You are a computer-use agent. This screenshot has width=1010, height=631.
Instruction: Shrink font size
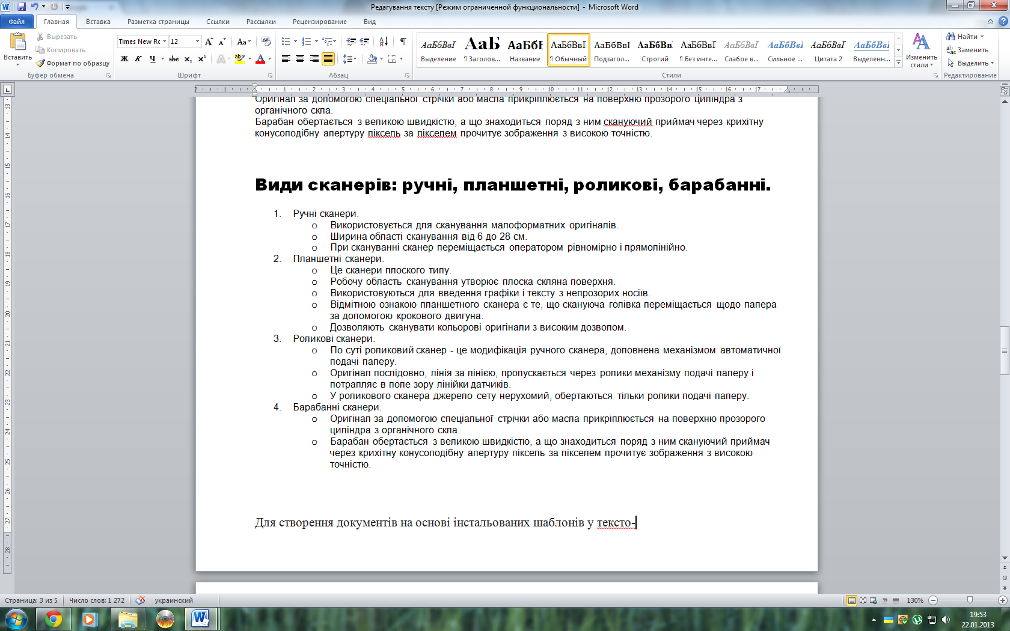click(x=222, y=41)
